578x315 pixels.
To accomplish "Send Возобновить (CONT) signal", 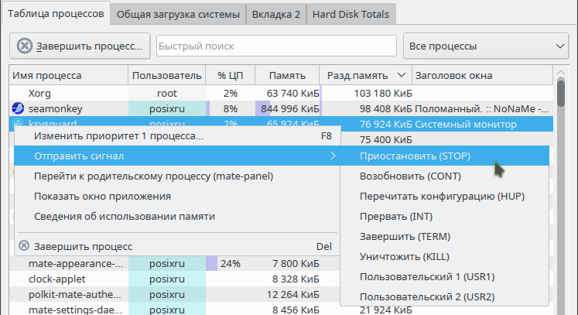I will (x=445, y=176).
